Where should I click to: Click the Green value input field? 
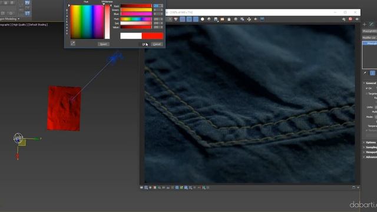pyautogui.click(x=158, y=10)
